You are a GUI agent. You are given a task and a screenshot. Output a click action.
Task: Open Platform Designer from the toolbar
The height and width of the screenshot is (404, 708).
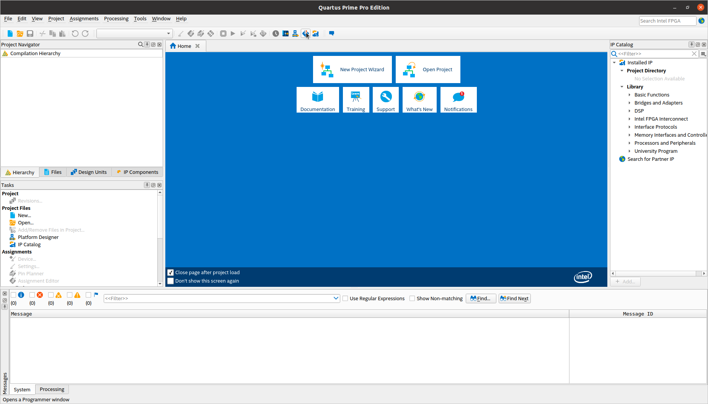[295, 34]
